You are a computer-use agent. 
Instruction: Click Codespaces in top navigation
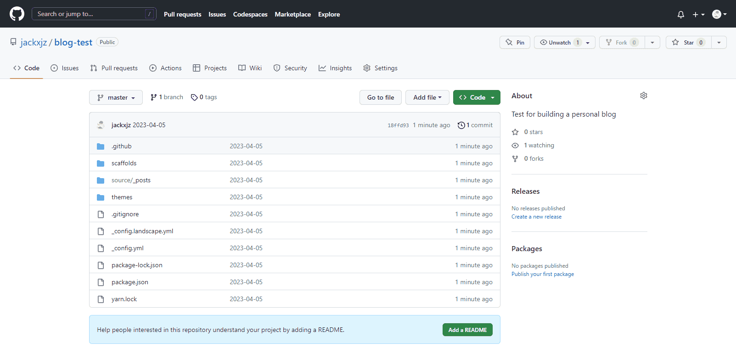coord(250,14)
